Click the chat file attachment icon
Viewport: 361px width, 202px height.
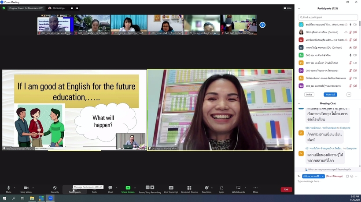pyautogui.click(x=347, y=176)
